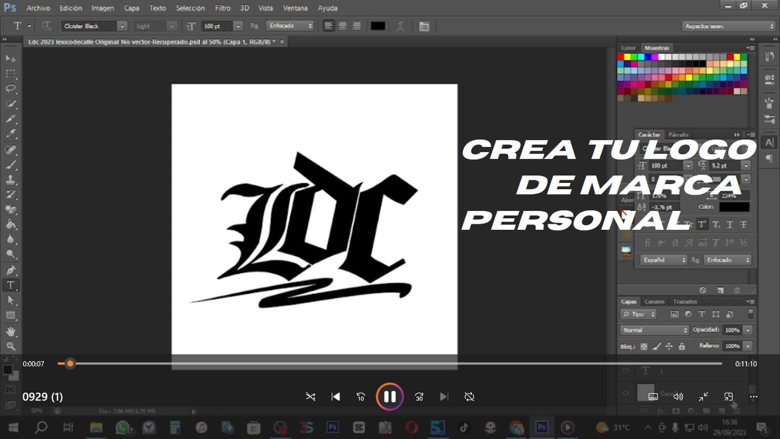Toggle text orientation in options bar
The width and height of the screenshot is (780, 439).
pos(46,26)
